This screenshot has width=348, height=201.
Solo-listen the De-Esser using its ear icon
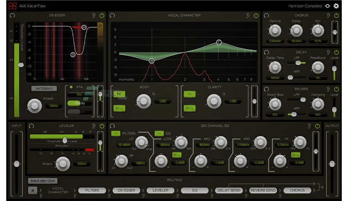[x=94, y=15]
